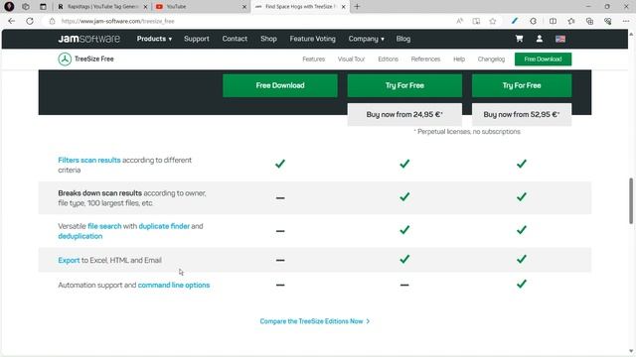View site info via the lock icon
Viewport: 636px width, 357px height.
click(x=52, y=21)
